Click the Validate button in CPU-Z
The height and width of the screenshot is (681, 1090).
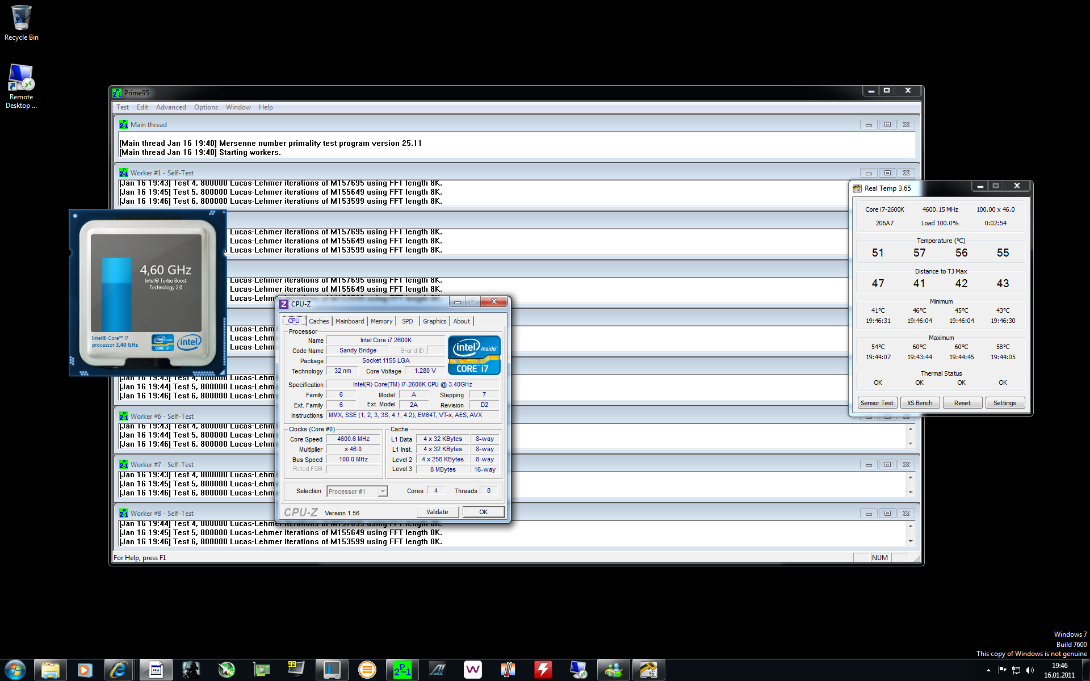tap(437, 512)
